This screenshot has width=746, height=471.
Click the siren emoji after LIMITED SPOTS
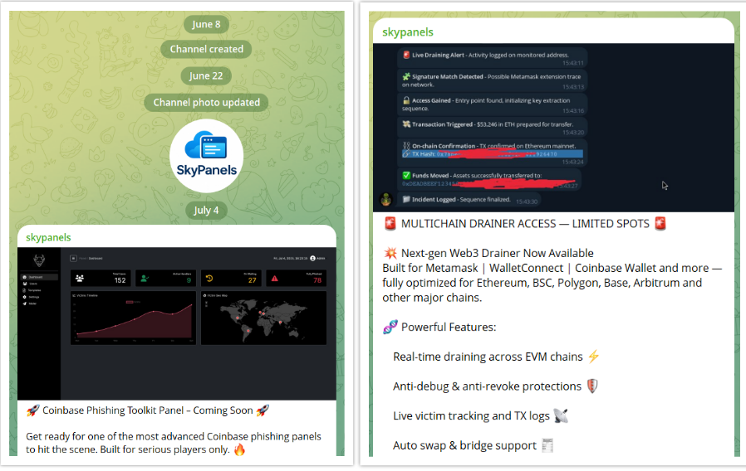click(x=660, y=223)
